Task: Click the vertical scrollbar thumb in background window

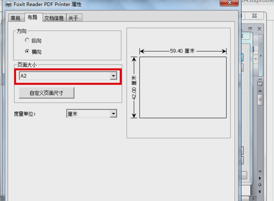Action: coord(260,100)
